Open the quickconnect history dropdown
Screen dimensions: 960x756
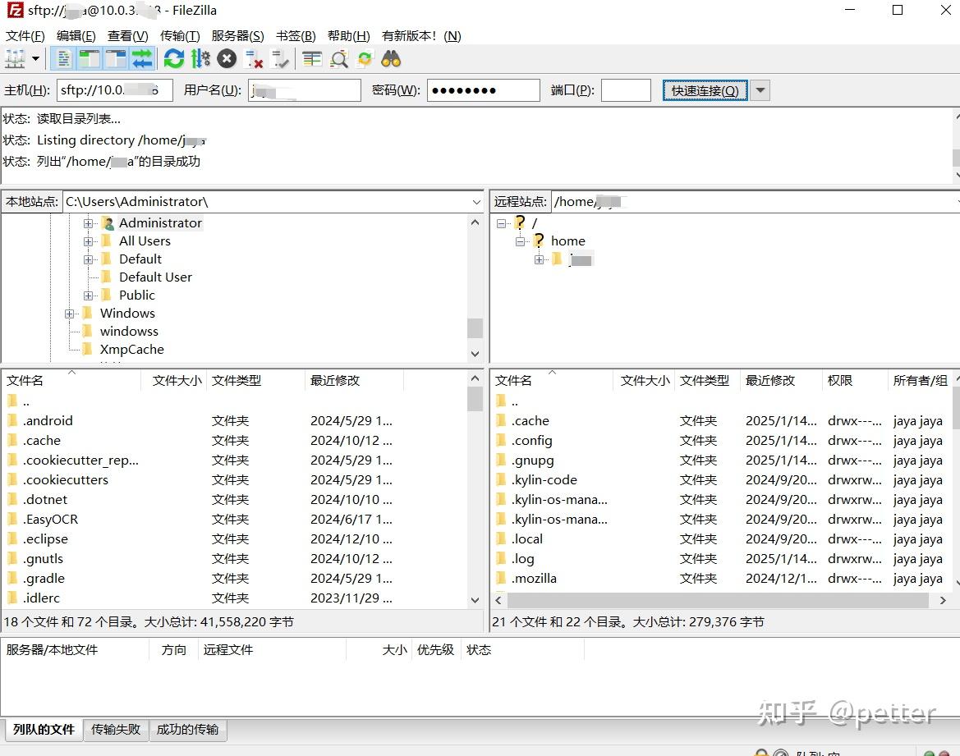[x=757, y=90]
